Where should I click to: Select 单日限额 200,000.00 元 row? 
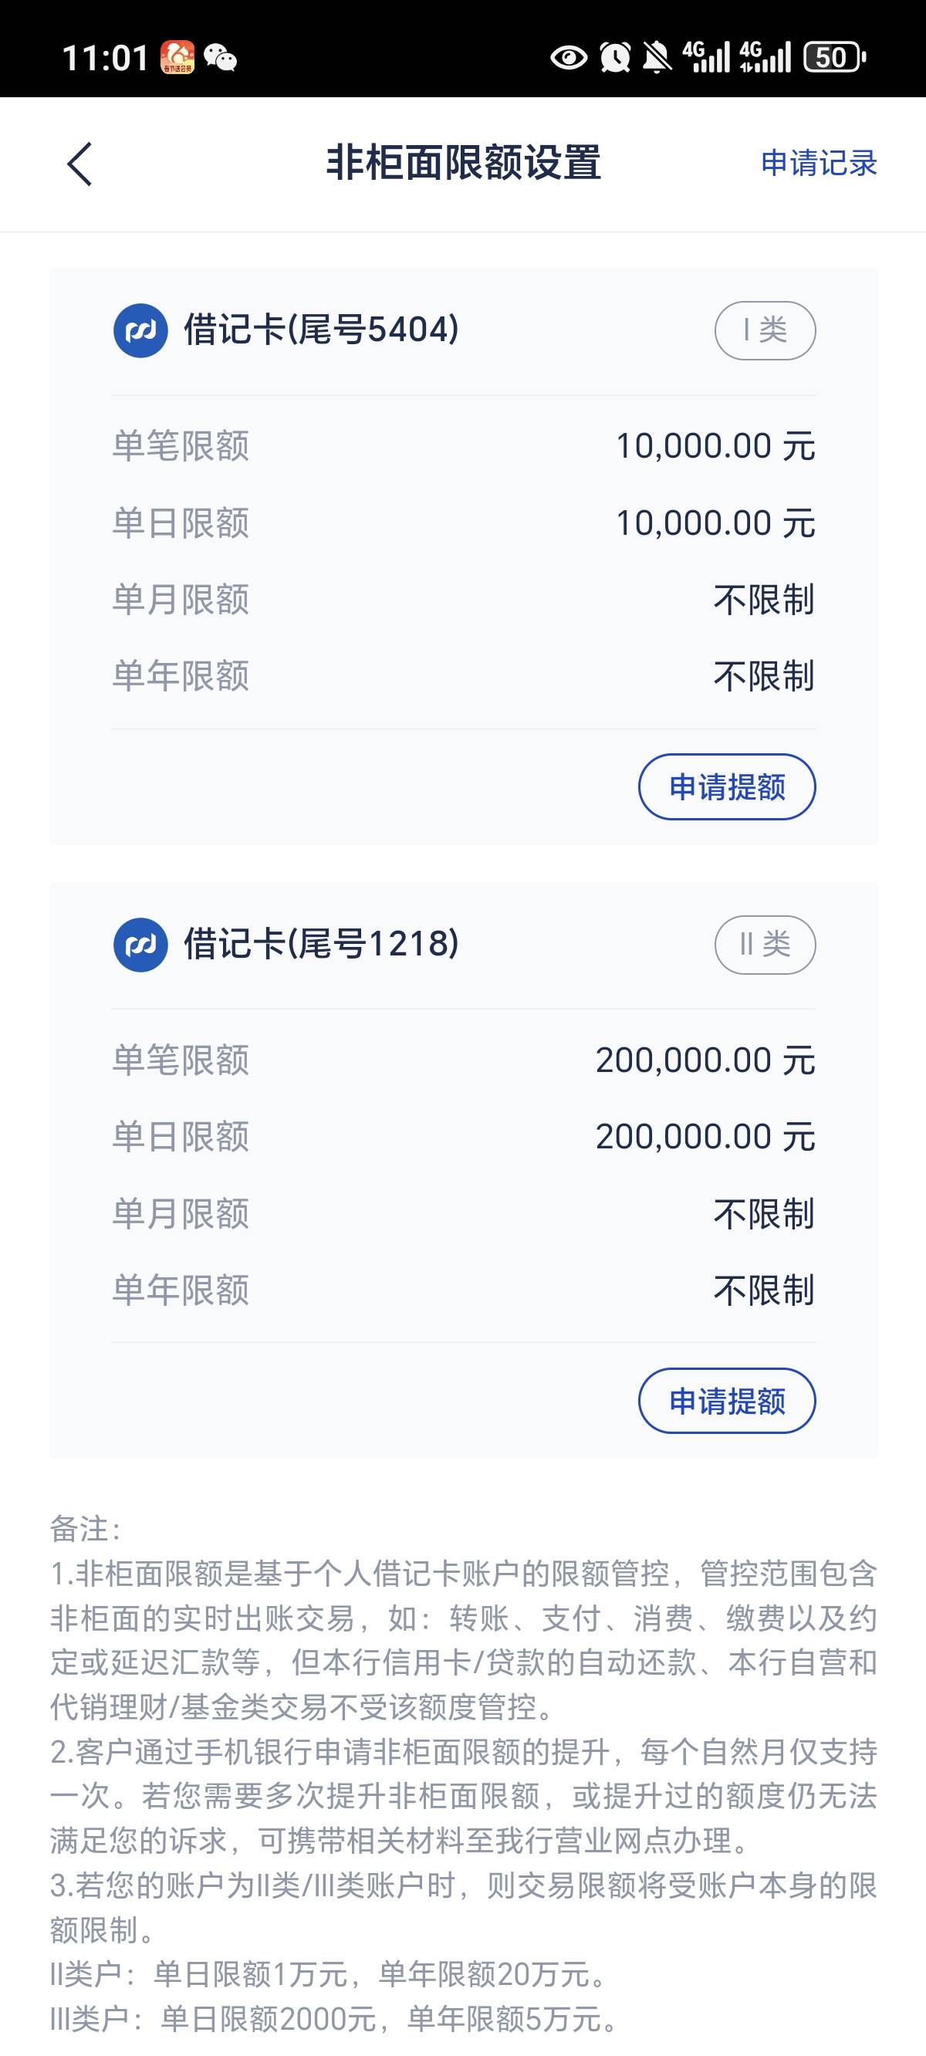click(463, 1137)
